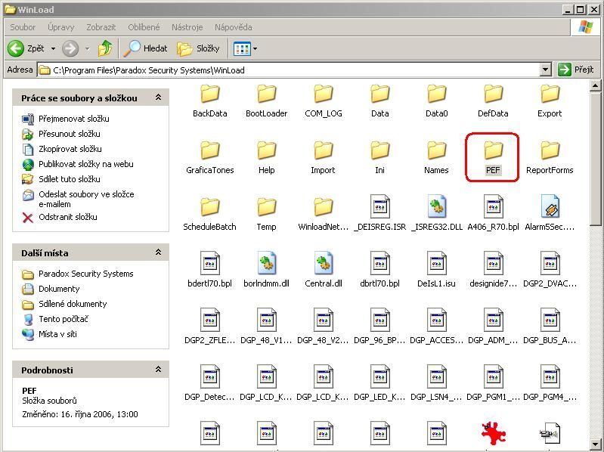The height and width of the screenshot is (452, 604).
Task: Collapse the Další místa panel
Action: click(x=158, y=252)
